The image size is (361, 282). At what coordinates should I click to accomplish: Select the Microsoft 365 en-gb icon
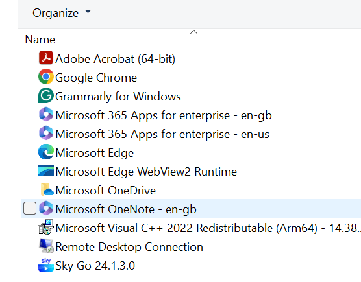[x=46, y=114]
